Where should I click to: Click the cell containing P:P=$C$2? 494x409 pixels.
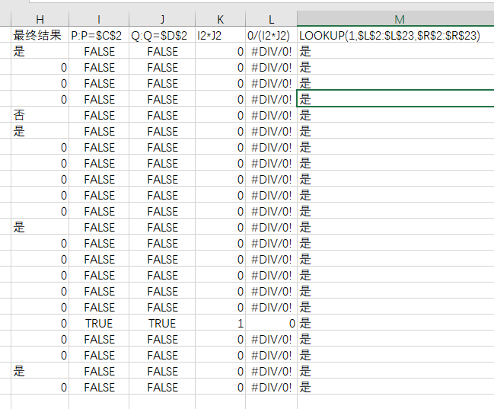99,35
